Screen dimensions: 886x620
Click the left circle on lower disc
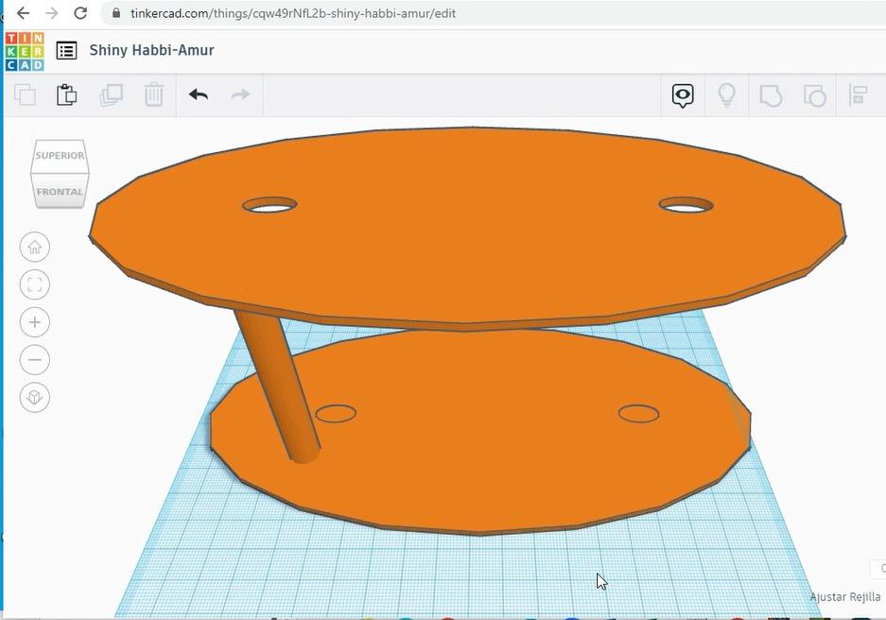pos(336,413)
